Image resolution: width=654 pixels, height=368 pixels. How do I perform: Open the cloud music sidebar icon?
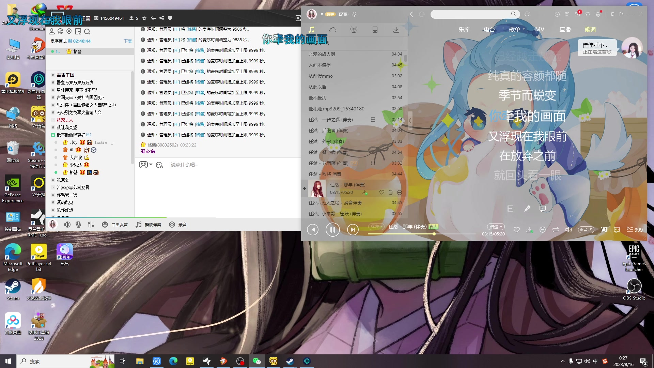333,30
